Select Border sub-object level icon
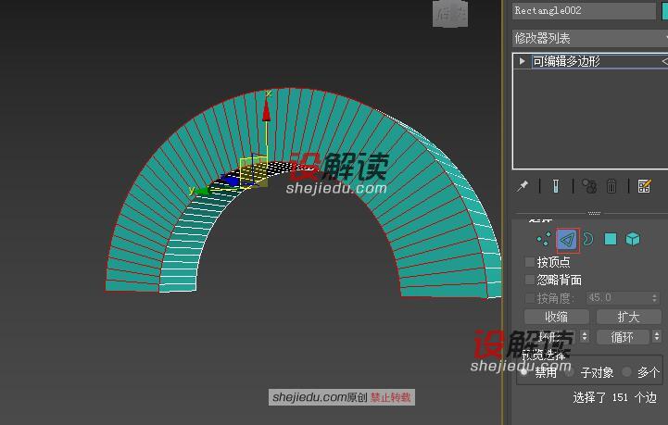668x425 pixels. pyautogui.click(x=587, y=240)
